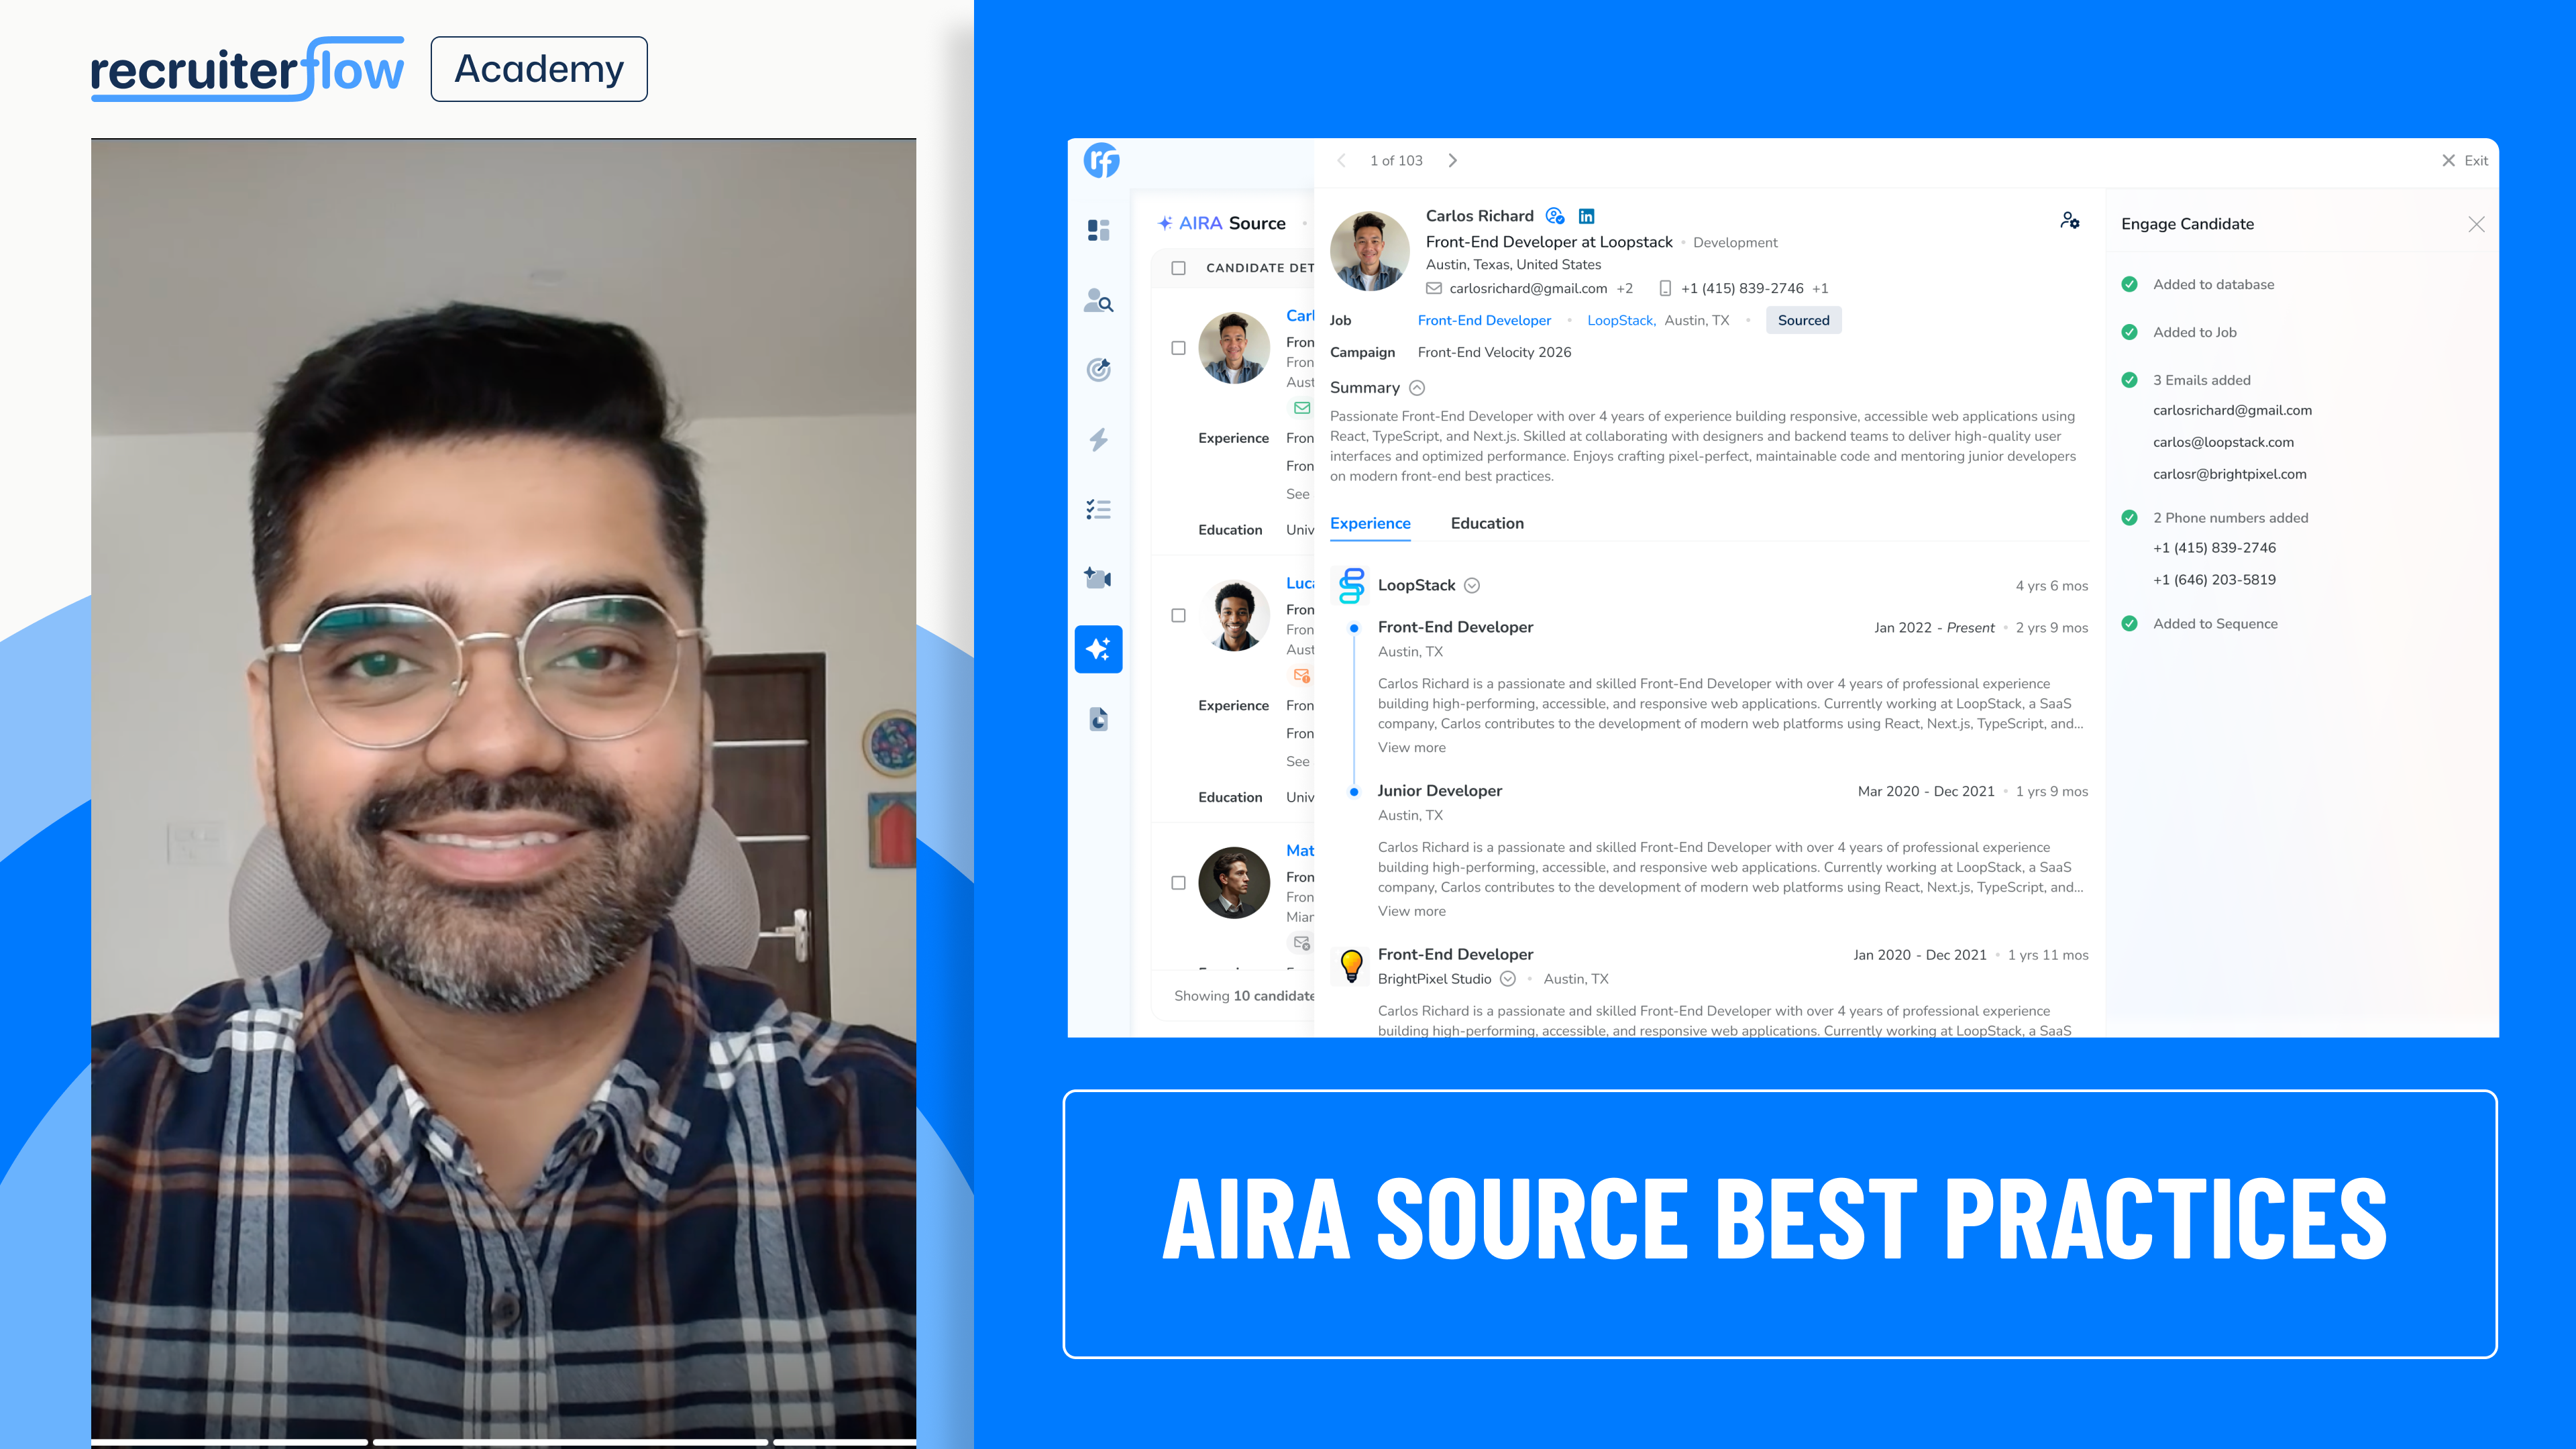This screenshot has height=1449, width=2576.
Task: Check the box next to Carlos in the list
Action: click(1178, 348)
